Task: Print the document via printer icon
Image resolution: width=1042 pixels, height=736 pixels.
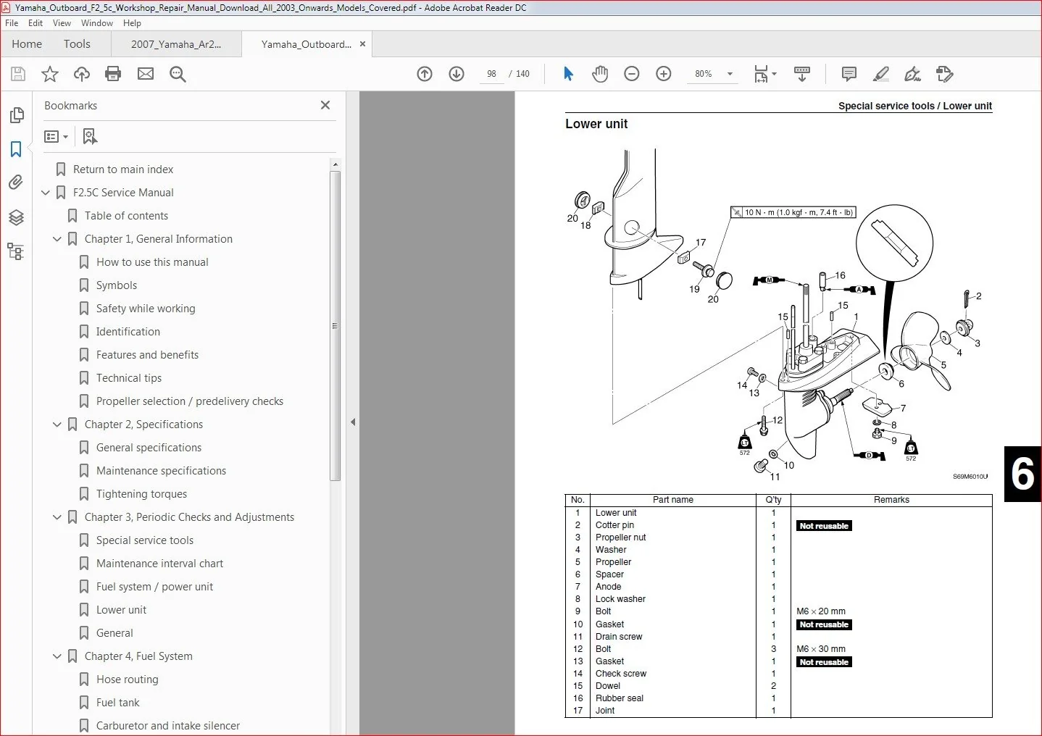Action: point(113,74)
